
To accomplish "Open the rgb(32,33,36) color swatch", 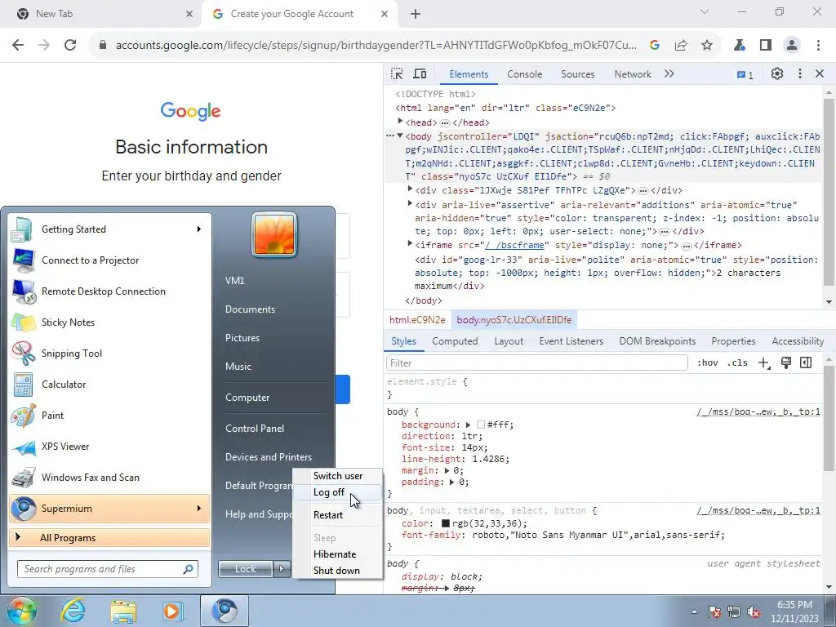I will 446,523.
